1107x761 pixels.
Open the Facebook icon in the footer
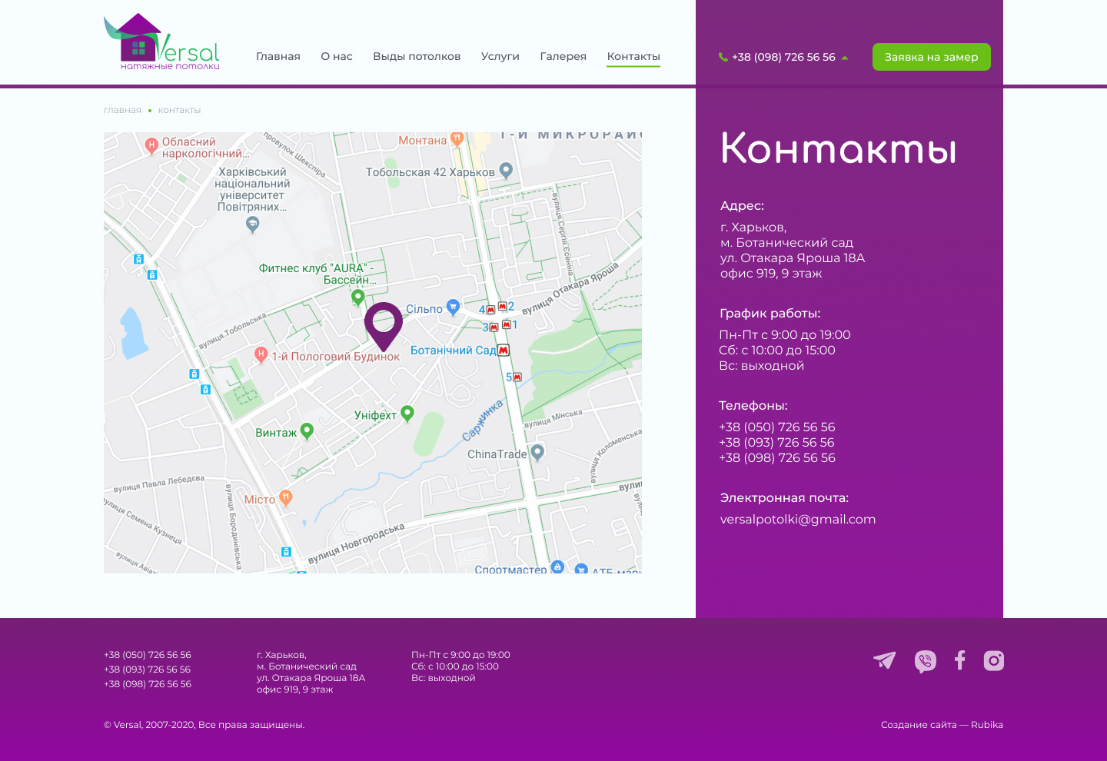960,660
